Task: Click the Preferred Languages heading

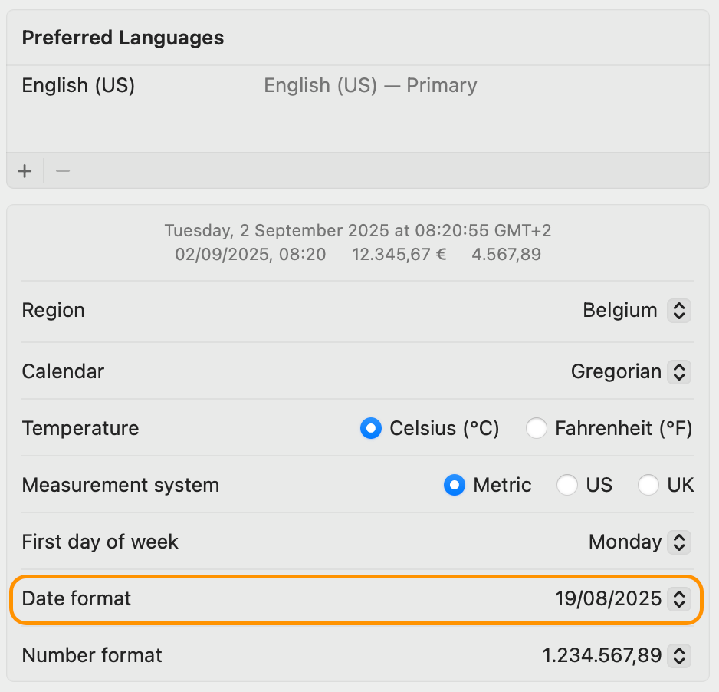Action: pos(123,38)
